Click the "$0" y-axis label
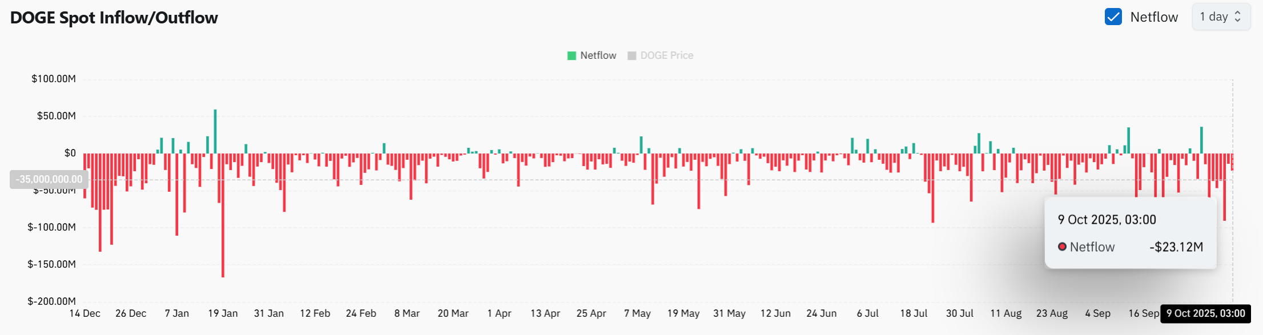1263x335 pixels. pos(70,153)
